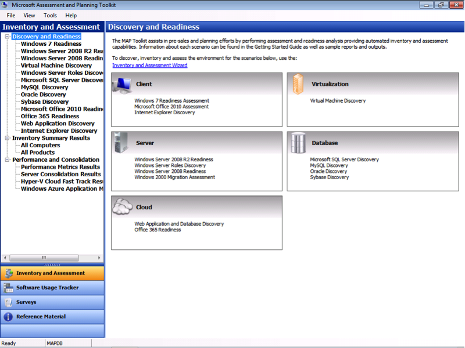Click the Server tower icon
Viewport: 465px width, 348px height.
pos(121,143)
